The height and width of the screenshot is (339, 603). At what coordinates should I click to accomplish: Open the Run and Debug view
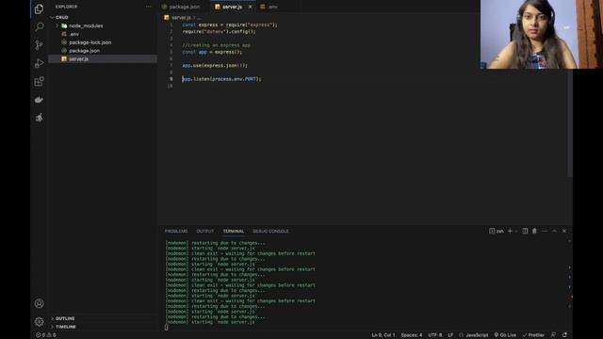click(x=39, y=63)
